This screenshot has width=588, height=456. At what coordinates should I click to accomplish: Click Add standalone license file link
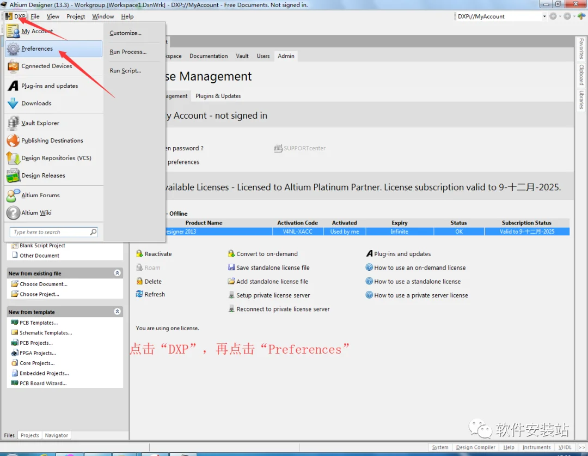click(272, 281)
